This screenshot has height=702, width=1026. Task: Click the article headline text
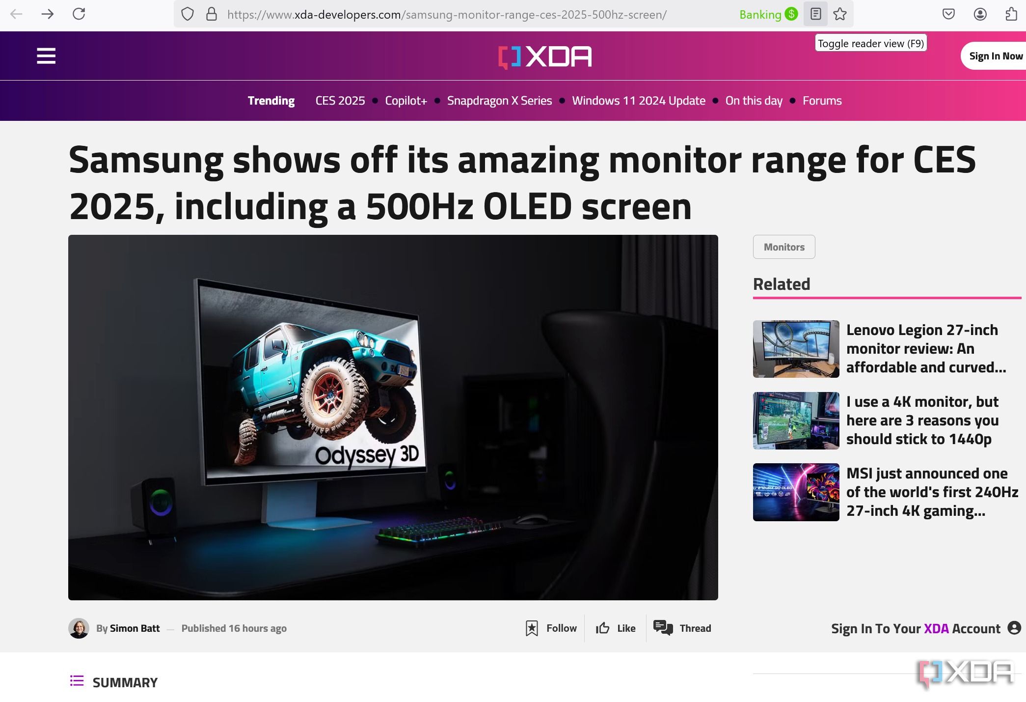click(522, 183)
